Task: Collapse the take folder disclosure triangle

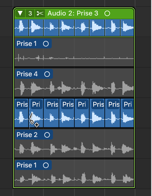Action: 20,13
